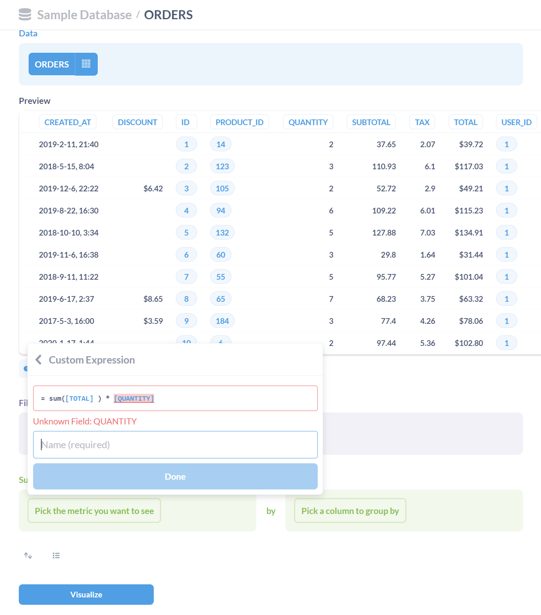Click ID pill 8

tap(186, 299)
